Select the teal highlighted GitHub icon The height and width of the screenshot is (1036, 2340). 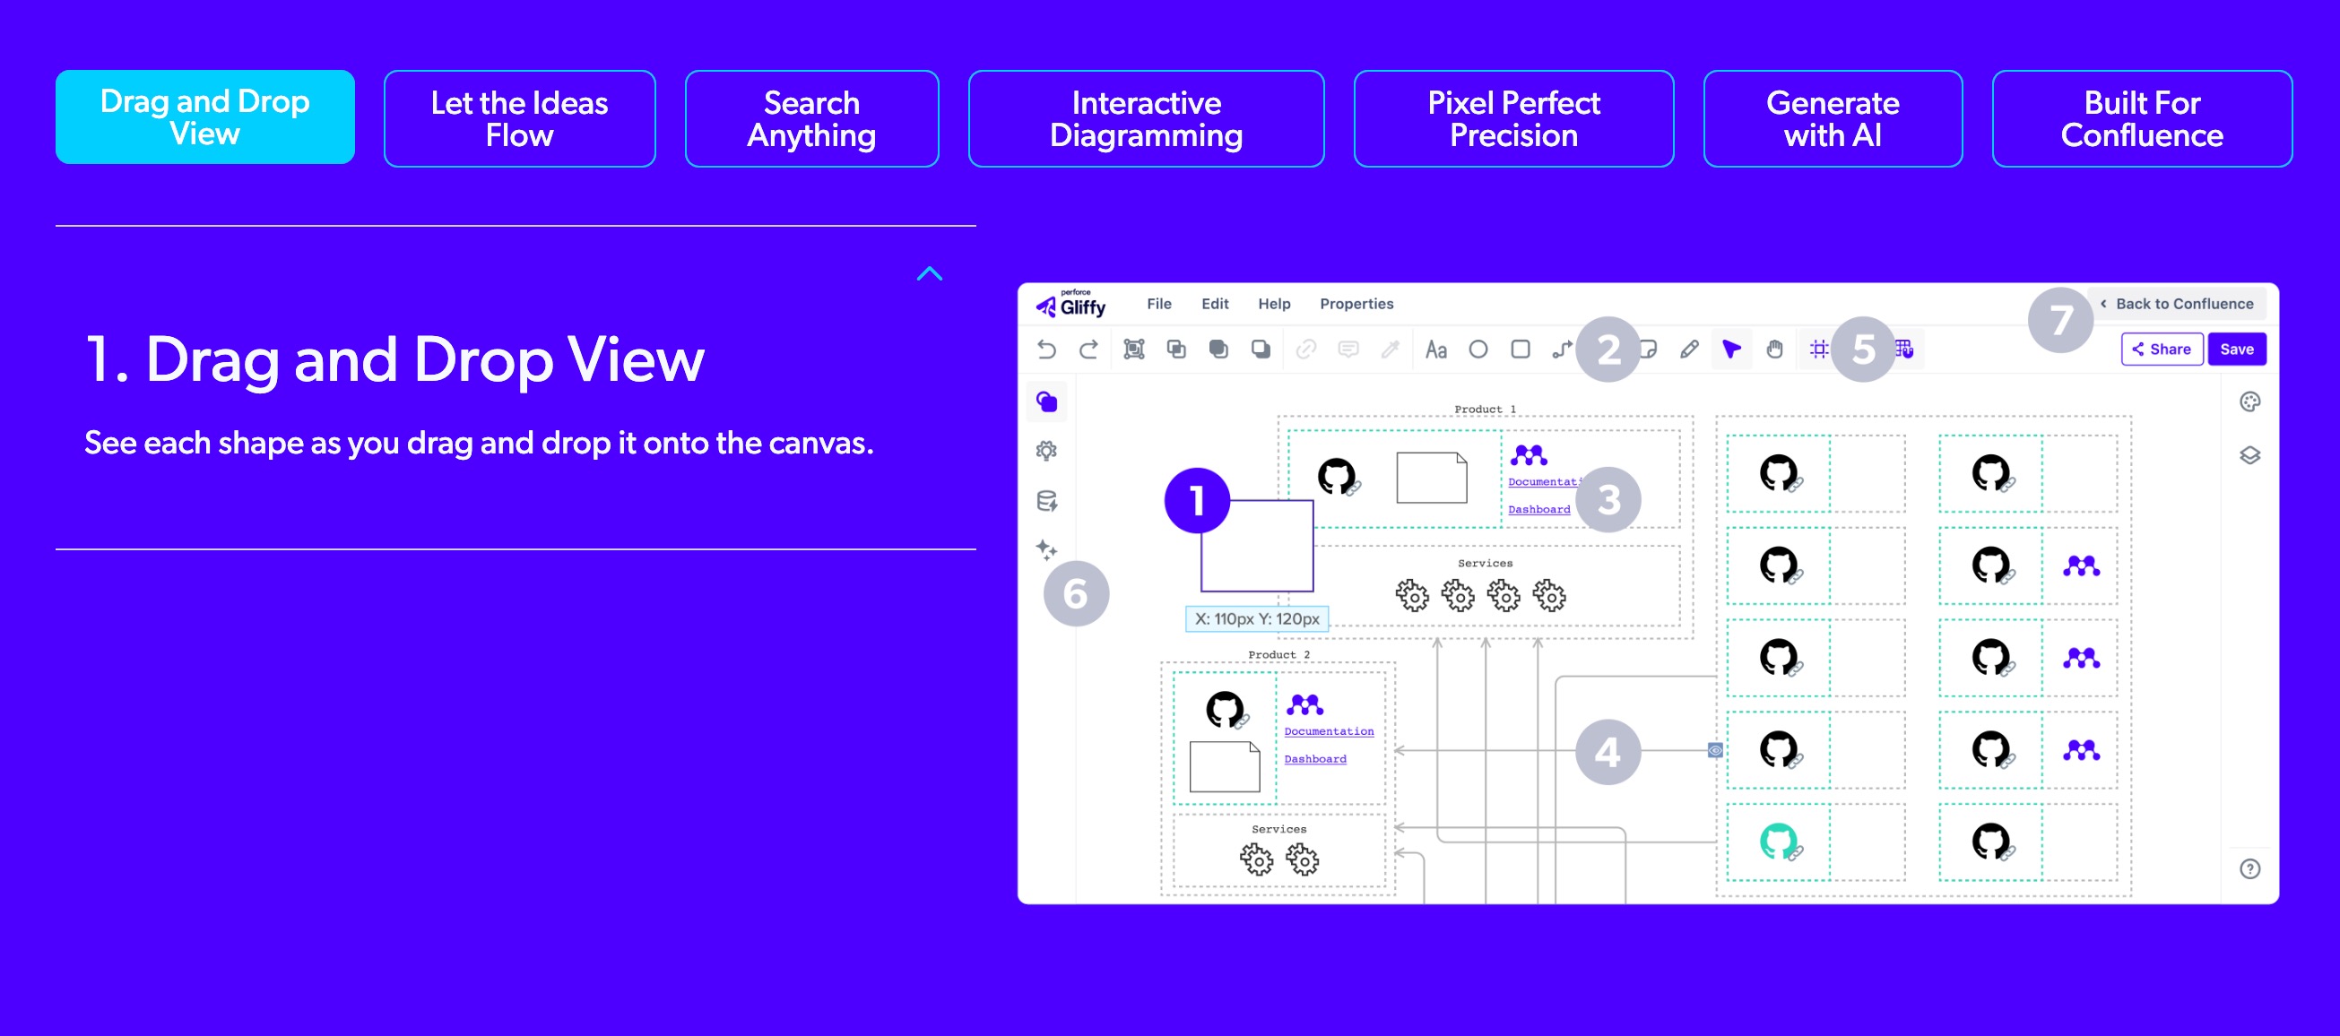click(x=1779, y=841)
